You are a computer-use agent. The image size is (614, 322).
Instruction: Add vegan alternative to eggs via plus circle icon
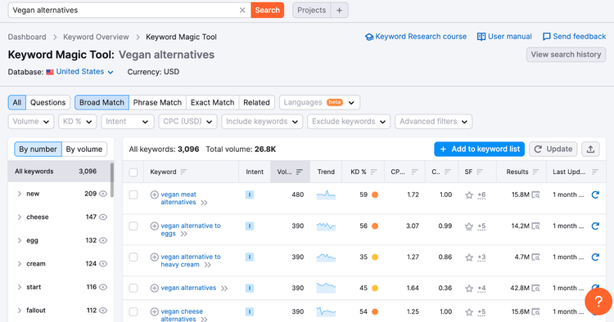pos(154,226)
